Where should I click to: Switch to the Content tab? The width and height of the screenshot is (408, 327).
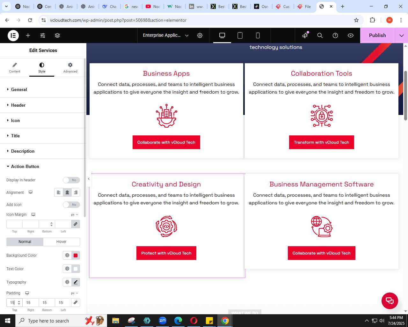(x=15, y=67)
